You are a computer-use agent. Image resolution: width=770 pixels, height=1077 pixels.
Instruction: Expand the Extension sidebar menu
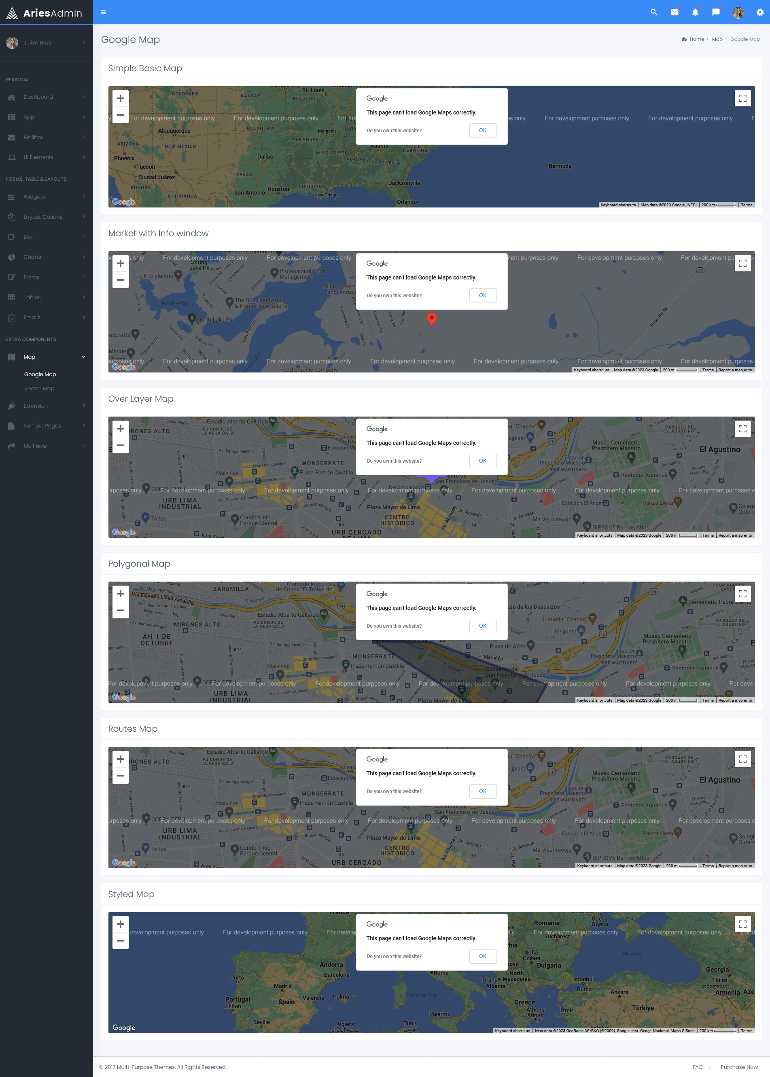(47, 406)
